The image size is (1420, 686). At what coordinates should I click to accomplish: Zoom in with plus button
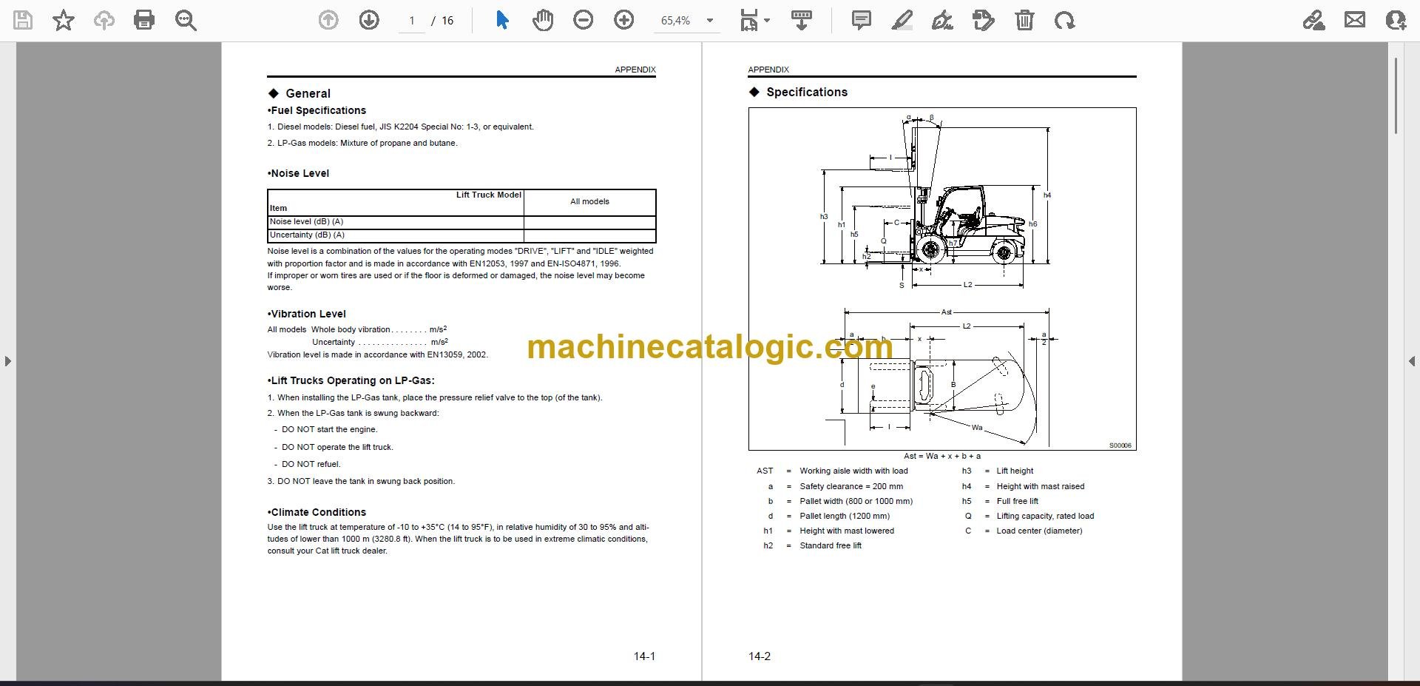[624, 20]
